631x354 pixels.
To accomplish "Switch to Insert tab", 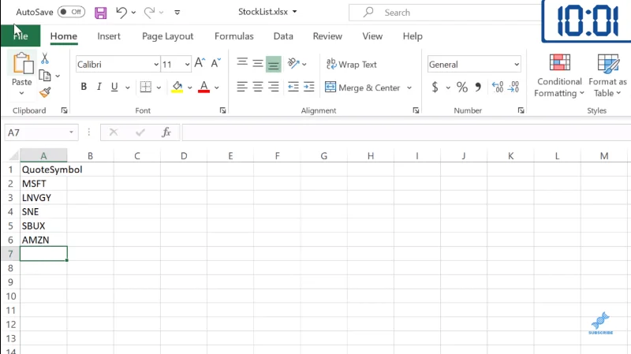I will coord(109,35).
